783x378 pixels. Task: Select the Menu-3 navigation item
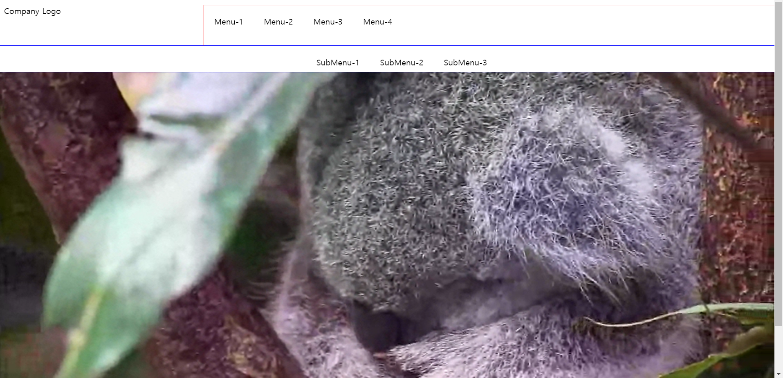tap(328, 22)
